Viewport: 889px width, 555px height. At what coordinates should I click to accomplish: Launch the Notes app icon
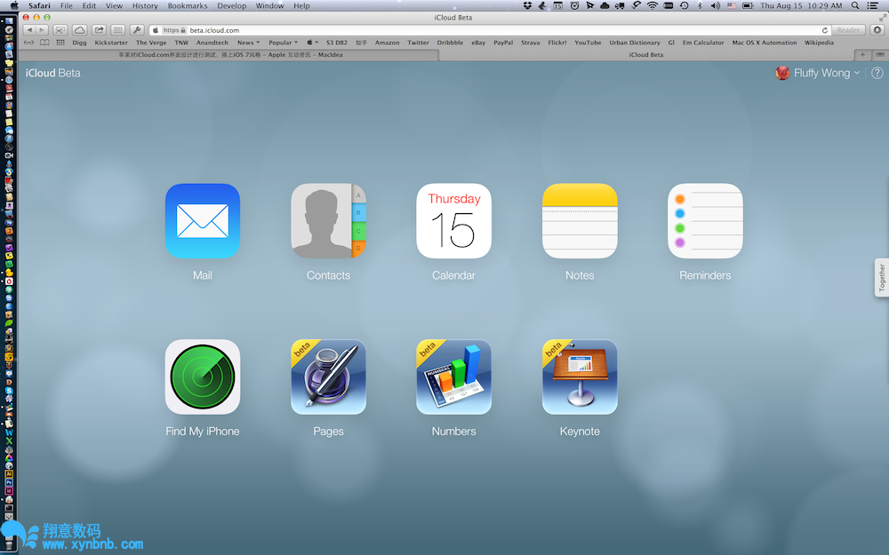click(580, 221)
